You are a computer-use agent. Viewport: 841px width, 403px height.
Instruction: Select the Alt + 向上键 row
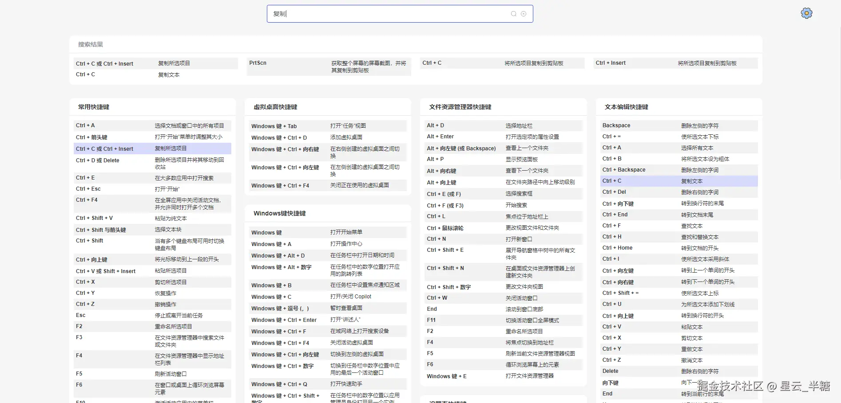tap(504, 182)
